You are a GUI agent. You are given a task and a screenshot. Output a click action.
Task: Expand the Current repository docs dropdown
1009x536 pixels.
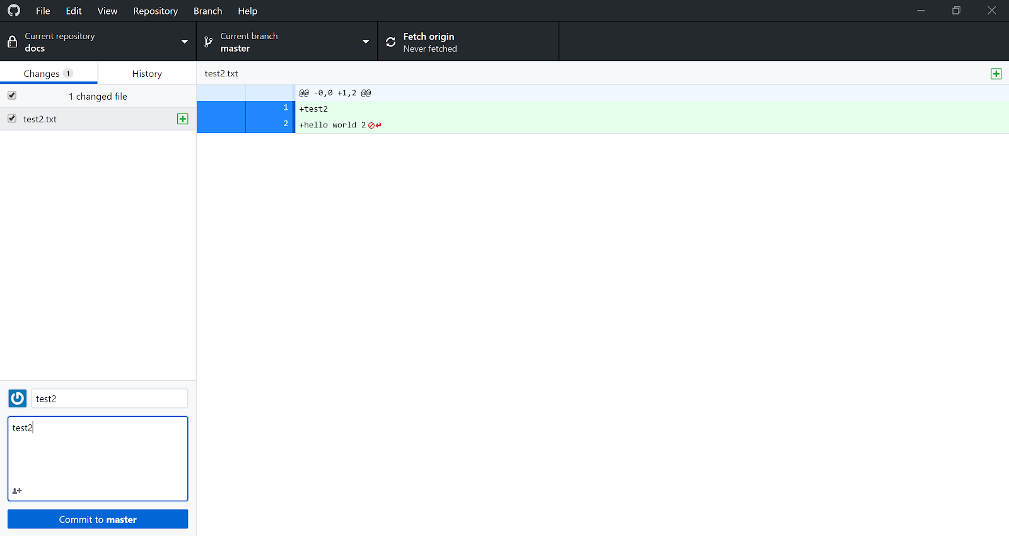click(98, 42)
